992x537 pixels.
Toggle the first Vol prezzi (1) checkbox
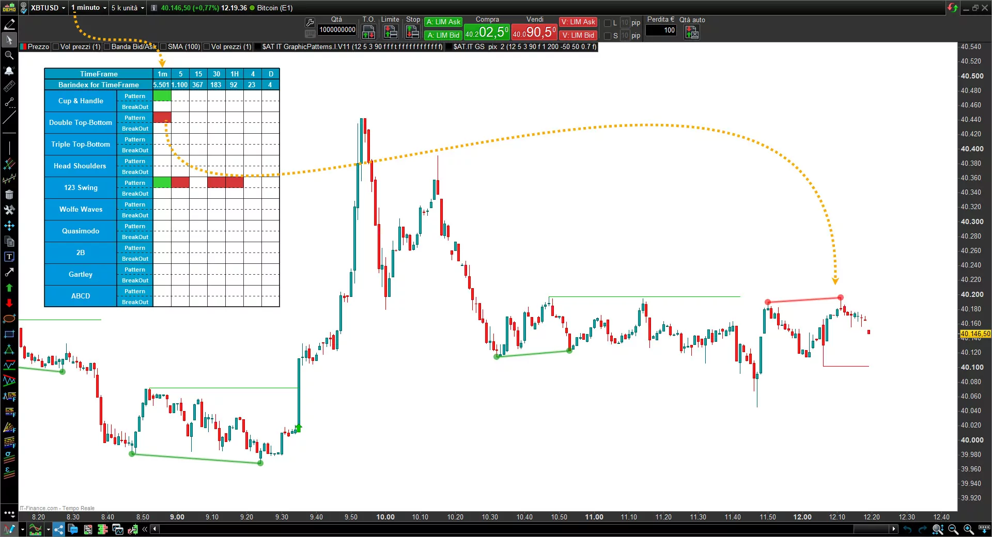(56, 46)
